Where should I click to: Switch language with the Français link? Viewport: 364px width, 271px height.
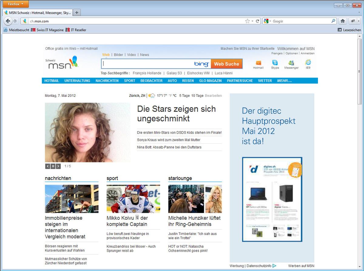[277, 53]
